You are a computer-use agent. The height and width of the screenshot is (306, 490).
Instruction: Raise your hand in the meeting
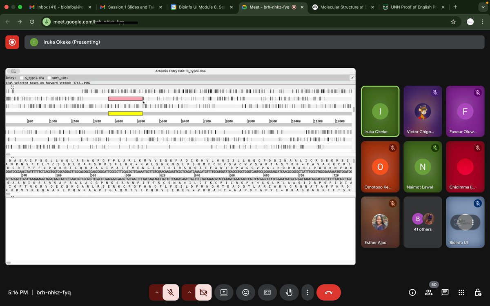pyautogui.click(x=289, y=292)
